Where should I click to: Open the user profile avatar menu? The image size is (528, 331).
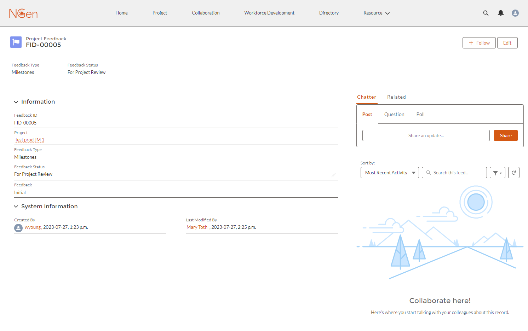[x=515, y=13]
